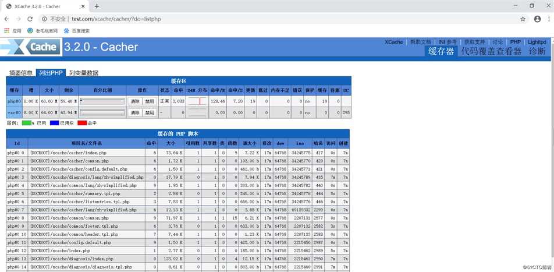Open the Chrome three-dot menu
554x272 pixels.
(x=549, y=19)
